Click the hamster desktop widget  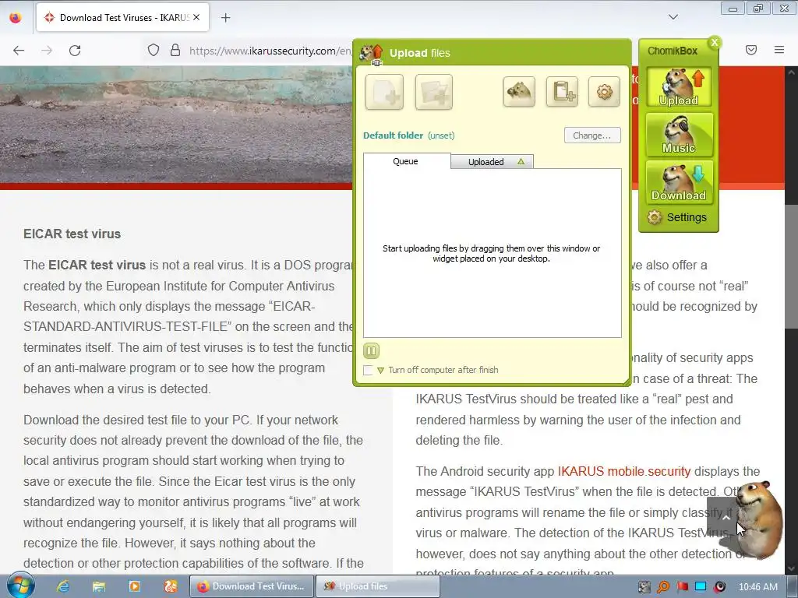pyautogui.click(x=757, y=519)
